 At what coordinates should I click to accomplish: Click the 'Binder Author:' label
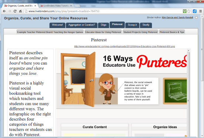[x=154, y=18]
